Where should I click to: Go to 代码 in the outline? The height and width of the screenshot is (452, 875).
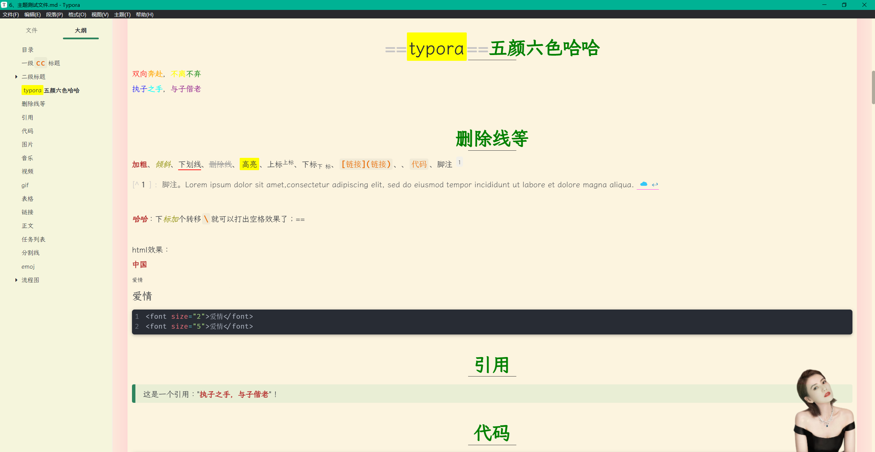point(28,131)
